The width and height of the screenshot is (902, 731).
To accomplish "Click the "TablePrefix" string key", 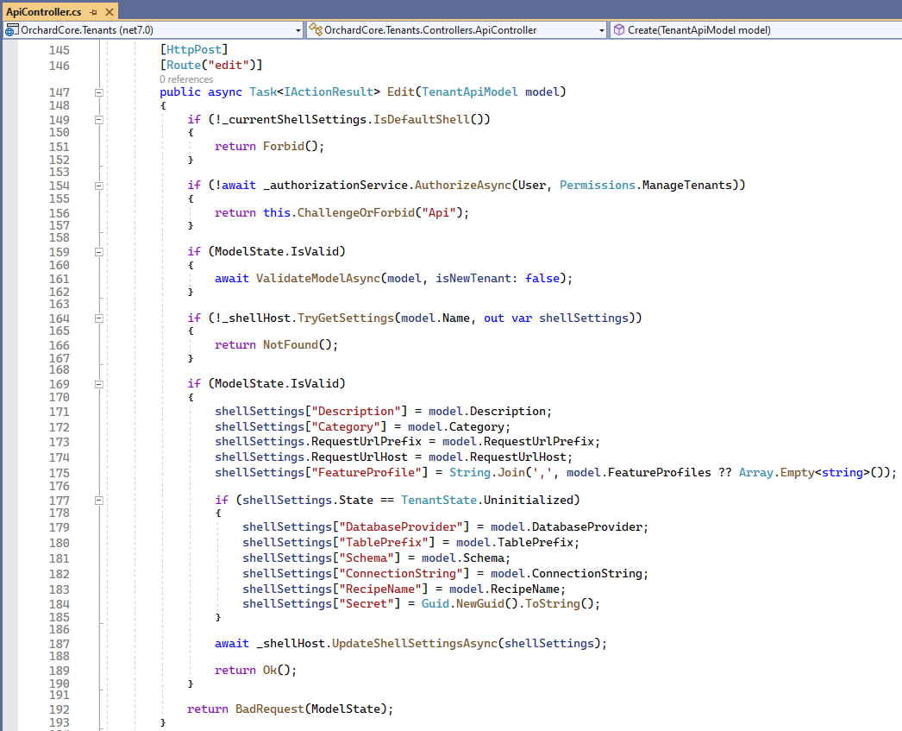I will (383, 543).
